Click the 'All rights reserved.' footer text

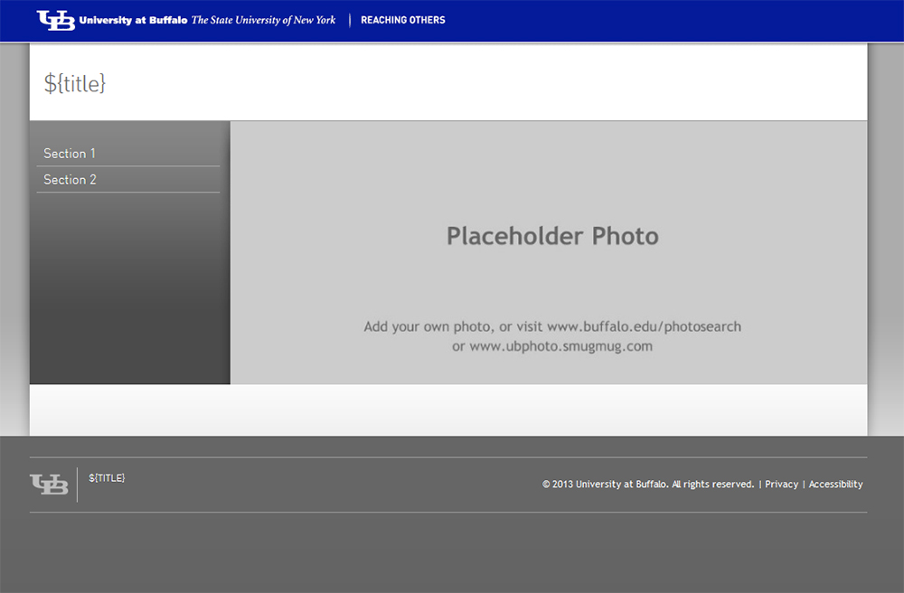point(712,485)
